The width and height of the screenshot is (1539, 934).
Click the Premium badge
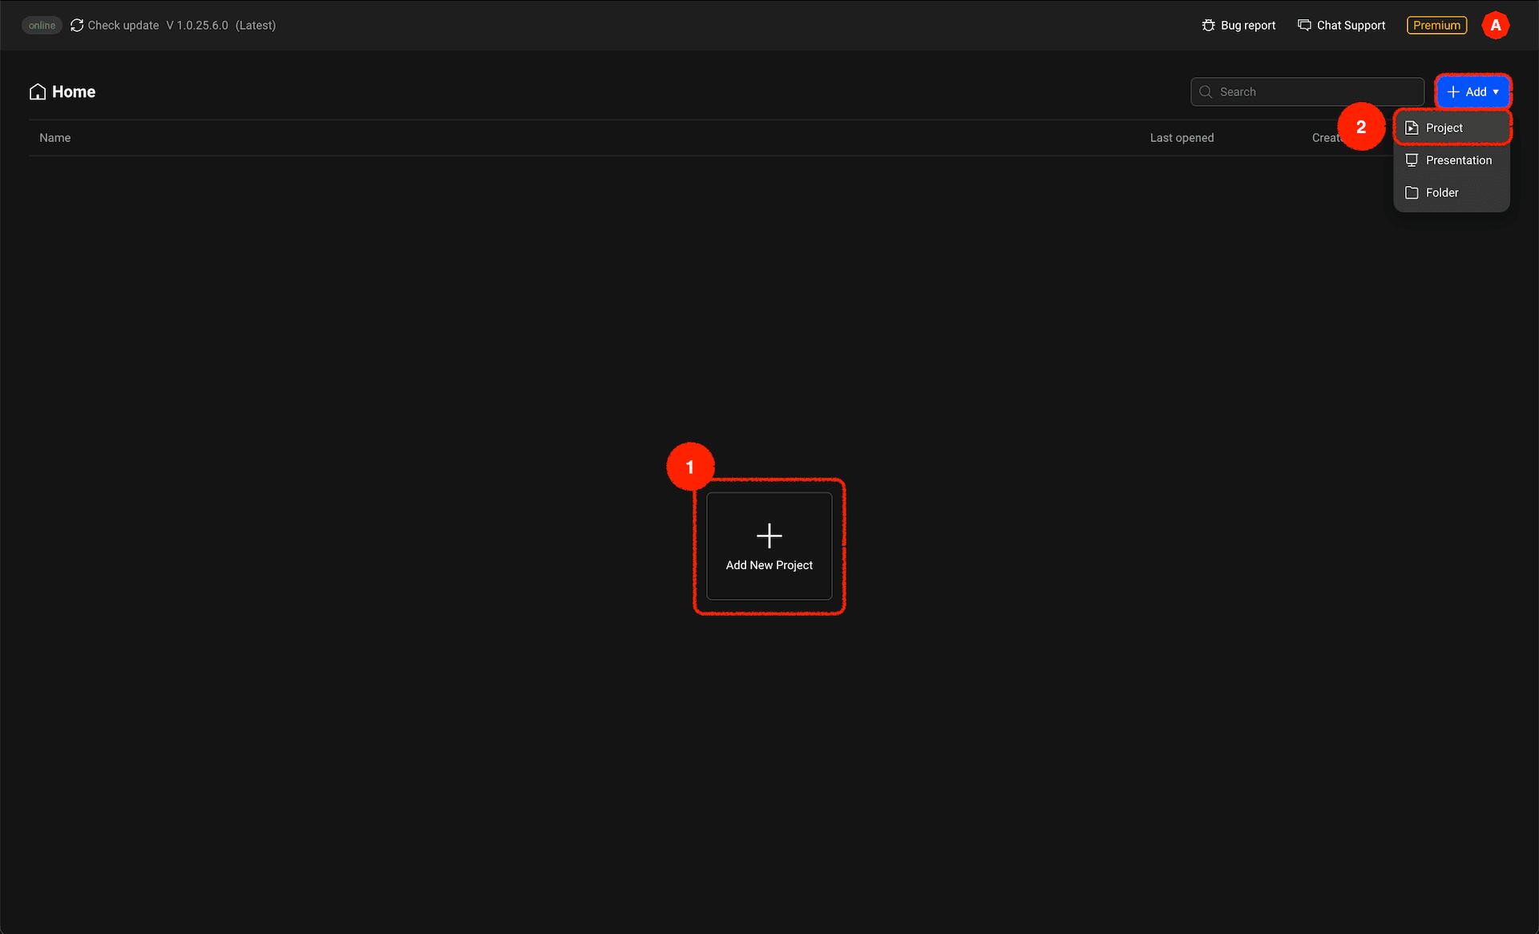pyautogui.click(x=1436, y=26)
